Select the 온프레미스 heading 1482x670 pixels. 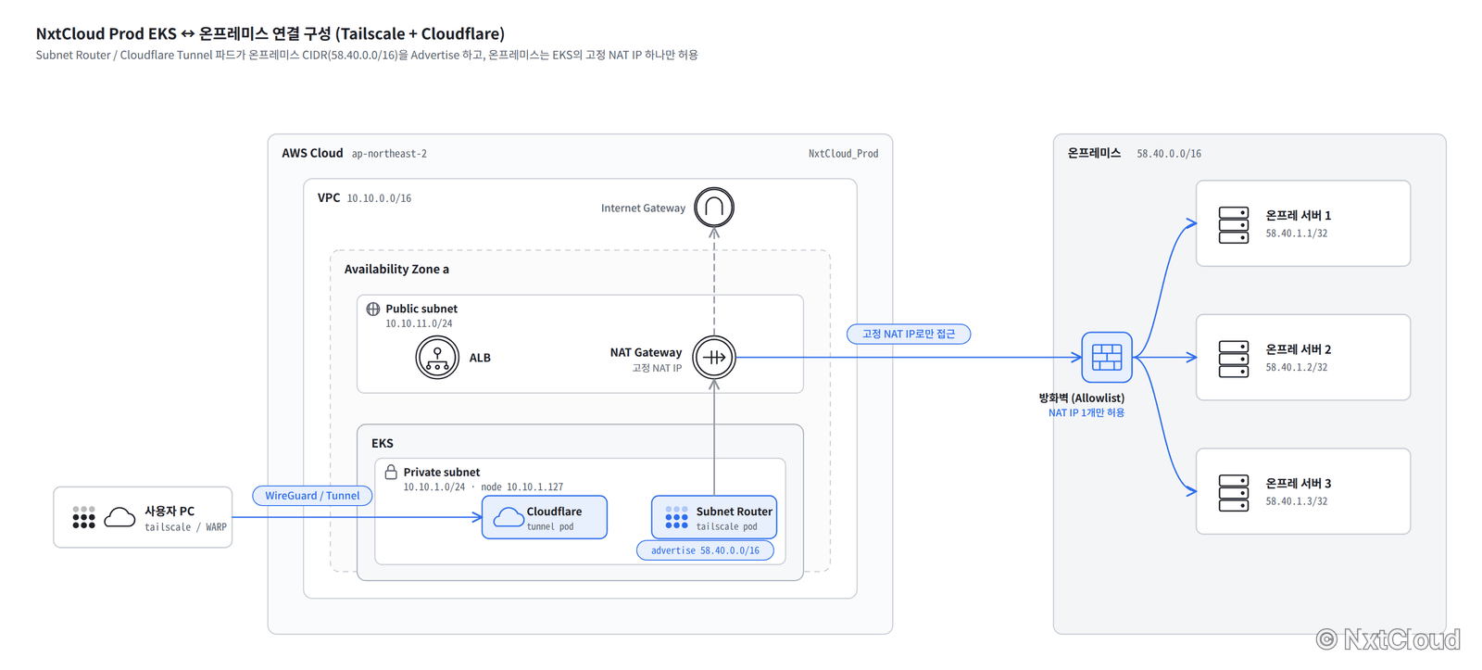(1094, 153)
